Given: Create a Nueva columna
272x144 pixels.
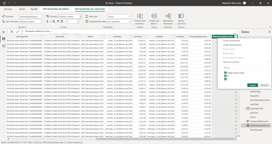Looking at the screenshot, I should point(181,19).
